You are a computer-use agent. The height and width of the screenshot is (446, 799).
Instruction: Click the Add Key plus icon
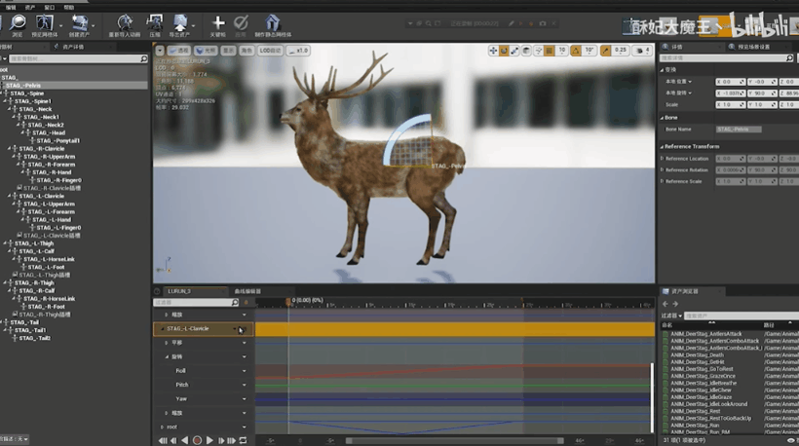218,22
